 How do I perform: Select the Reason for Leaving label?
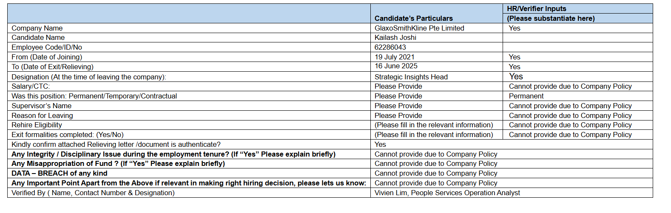point(42,115)
